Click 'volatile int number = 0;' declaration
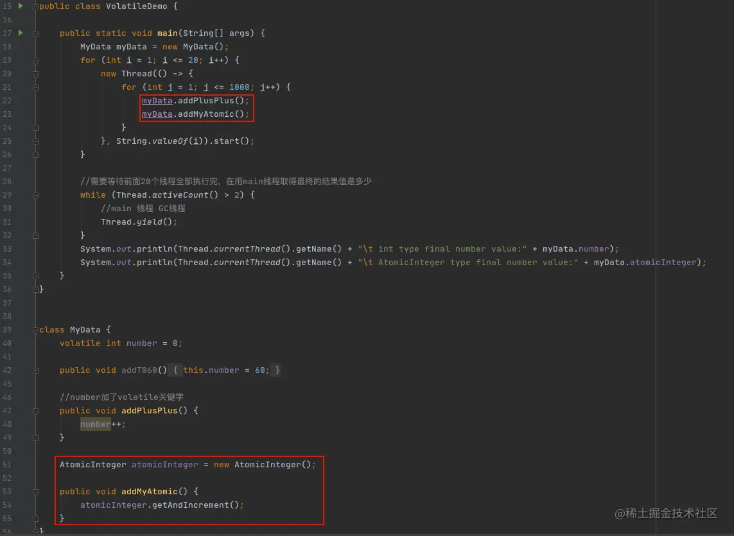 [121, 343]
